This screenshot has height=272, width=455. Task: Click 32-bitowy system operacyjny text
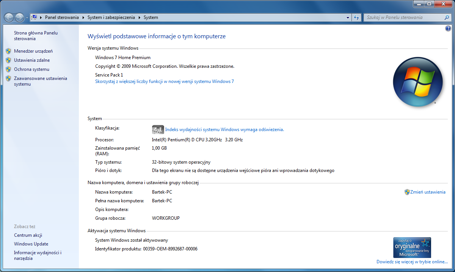point(181,162)
